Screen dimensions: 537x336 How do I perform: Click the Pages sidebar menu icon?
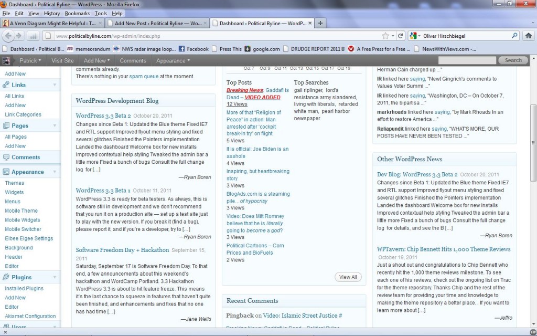pyautogui.click(x=6, y=125)
